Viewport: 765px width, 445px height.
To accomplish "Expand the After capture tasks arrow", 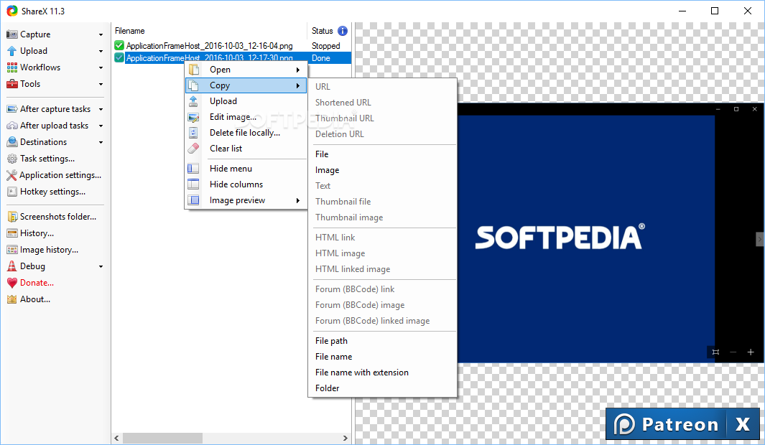I will [101, 110].
